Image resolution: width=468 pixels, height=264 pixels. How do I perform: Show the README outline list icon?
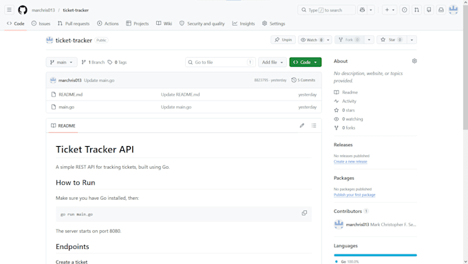pyautogui.click(x=314, y=125)
